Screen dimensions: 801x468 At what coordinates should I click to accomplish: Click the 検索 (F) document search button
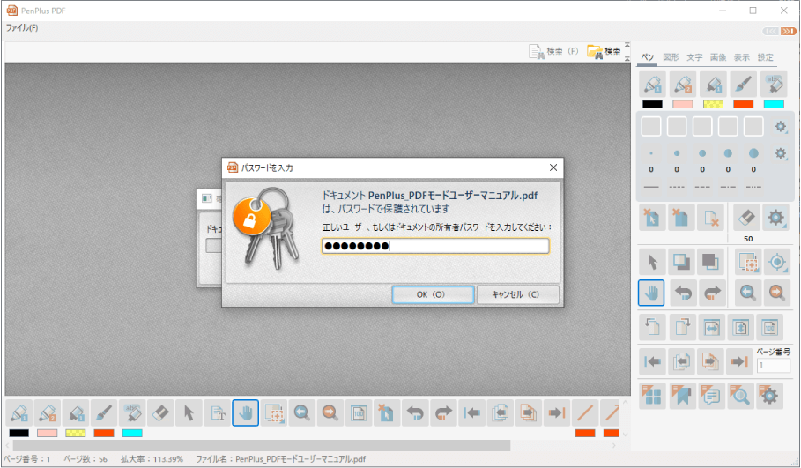point(553,51)
